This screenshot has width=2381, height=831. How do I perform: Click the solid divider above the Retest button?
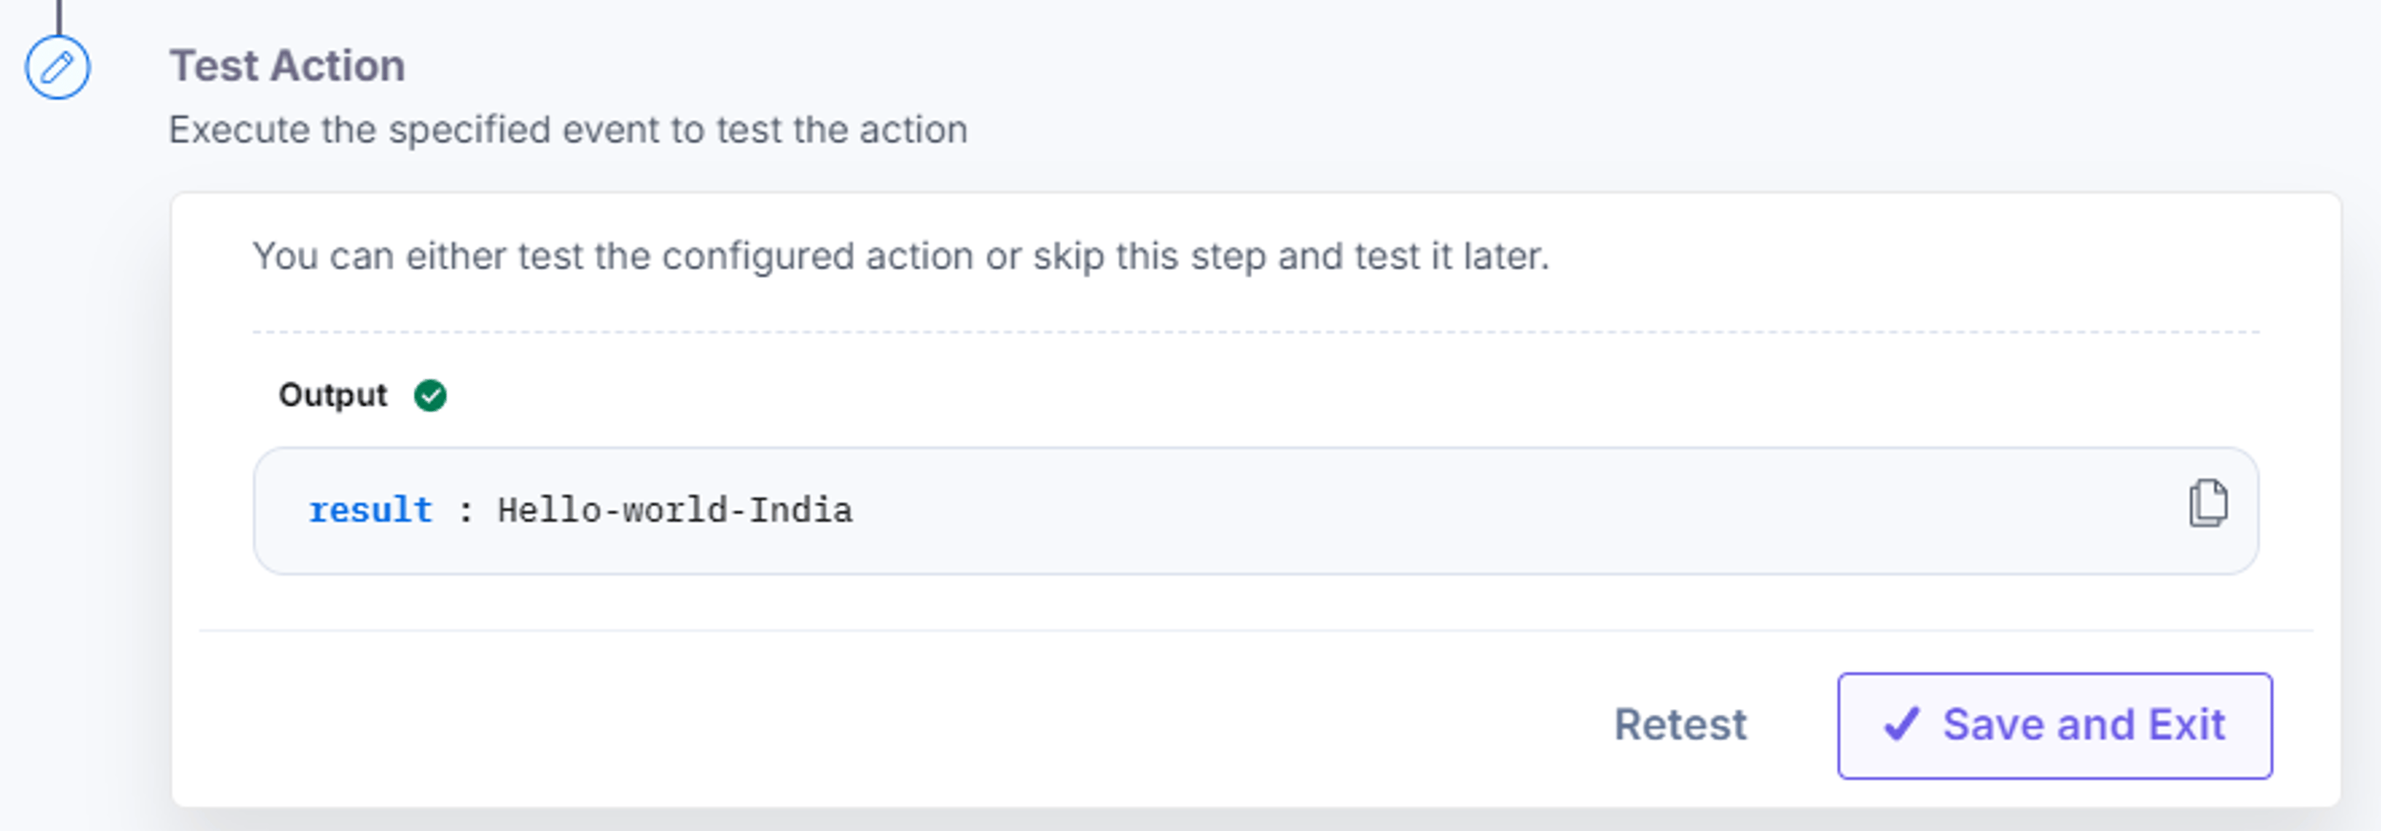1256,631
